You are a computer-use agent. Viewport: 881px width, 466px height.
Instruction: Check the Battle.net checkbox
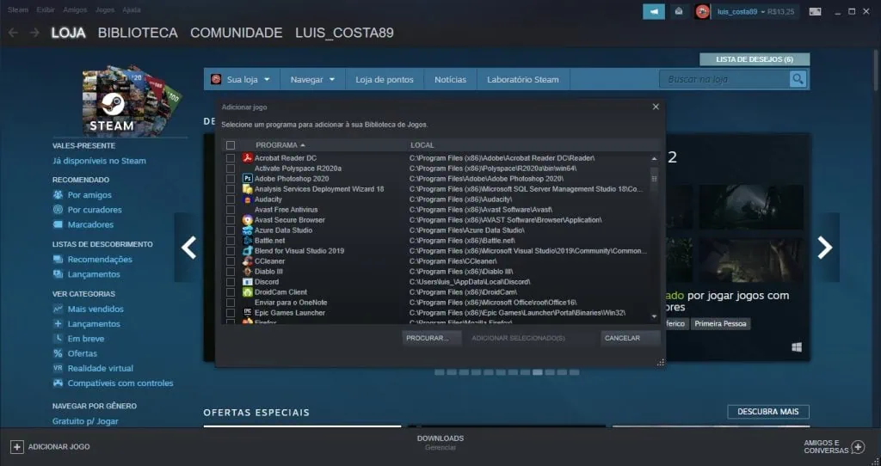(x=231, y=240)
